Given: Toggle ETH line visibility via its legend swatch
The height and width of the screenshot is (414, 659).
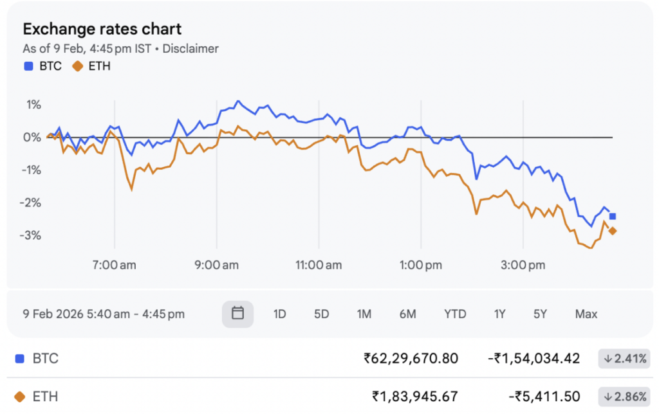Looking at the screenshot, I should pos(77,66).
